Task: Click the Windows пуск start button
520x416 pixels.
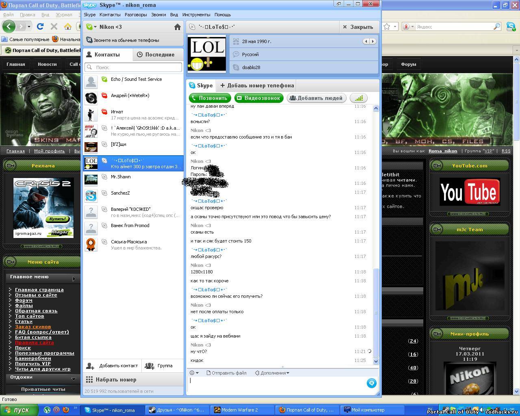Action: (x=19, y=410)
